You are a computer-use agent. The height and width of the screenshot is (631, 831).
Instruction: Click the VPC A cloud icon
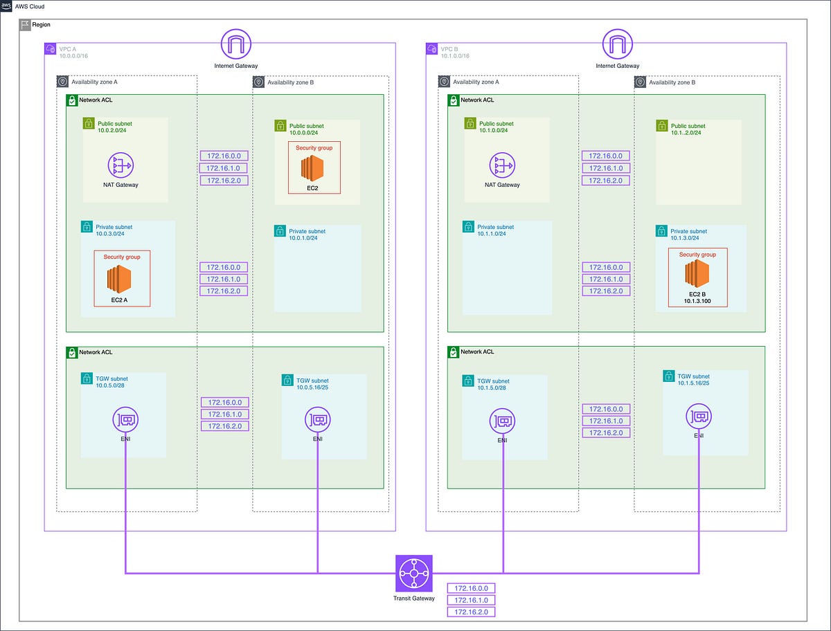[x=50, y=48]
